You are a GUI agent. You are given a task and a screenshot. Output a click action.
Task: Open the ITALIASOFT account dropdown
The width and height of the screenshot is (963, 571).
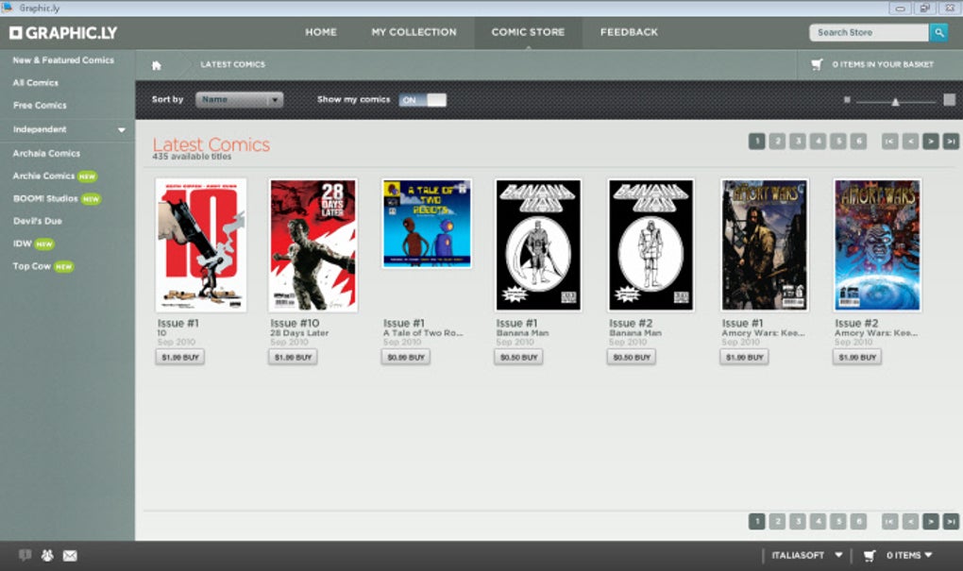point(806,555)
